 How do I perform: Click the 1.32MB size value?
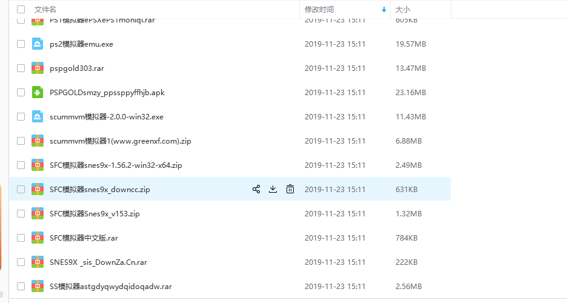pyautogui.click(x=409, y=214)
